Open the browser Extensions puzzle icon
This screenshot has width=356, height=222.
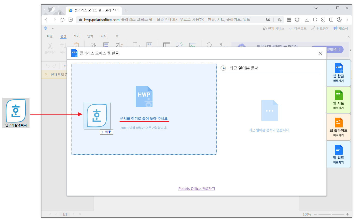click(297, 19)
